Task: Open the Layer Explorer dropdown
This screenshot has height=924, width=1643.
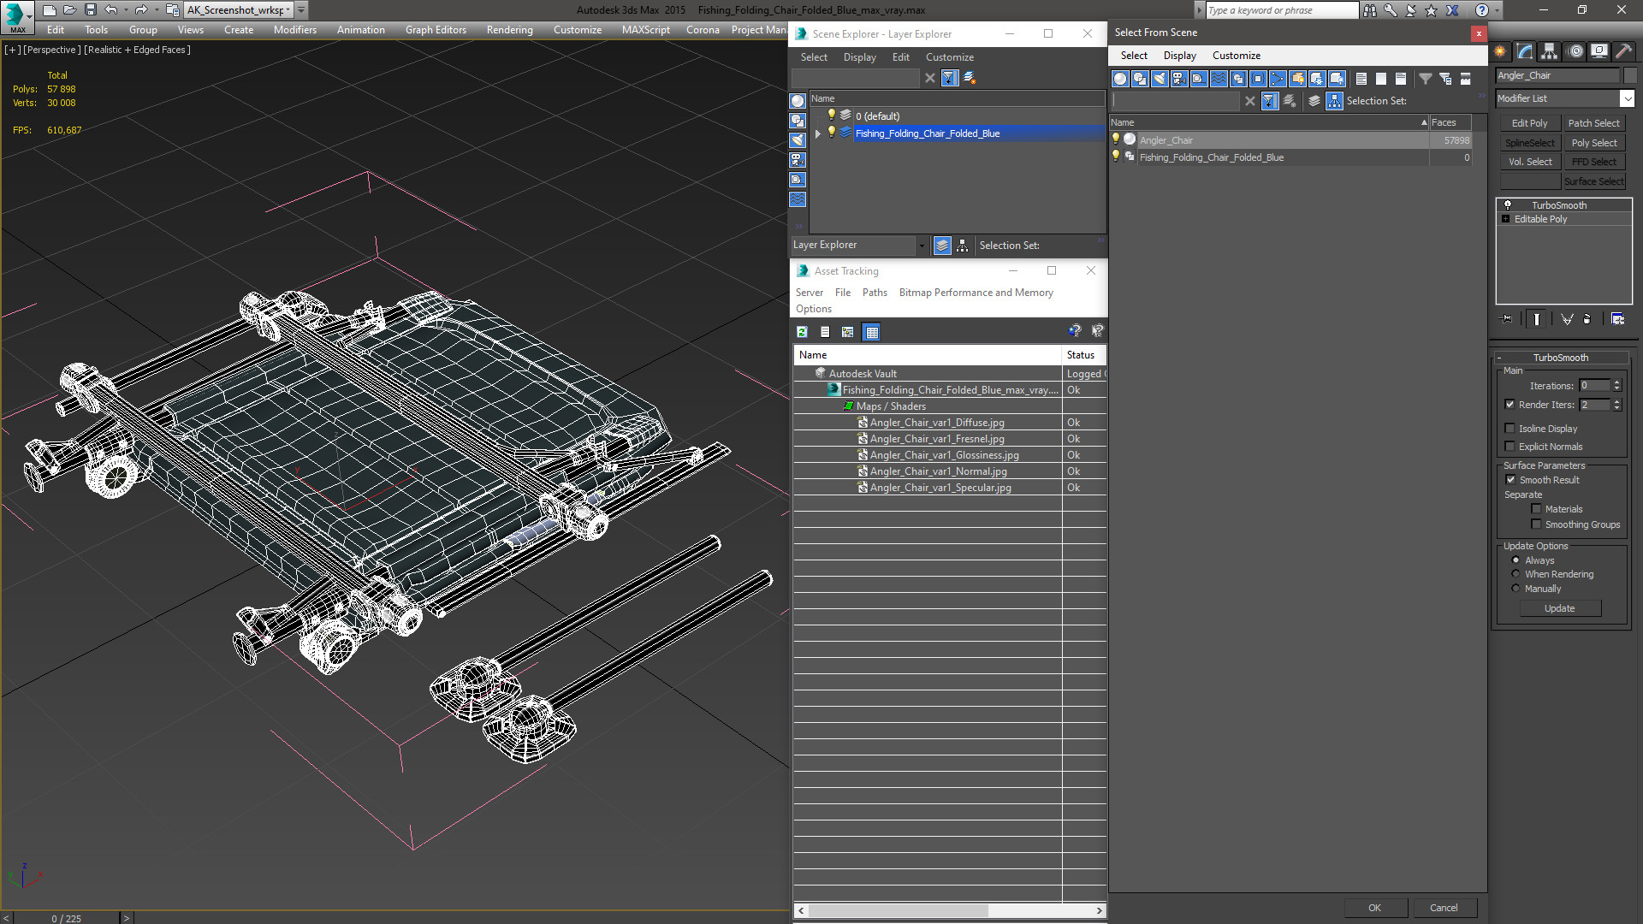Action: (921, 246)
